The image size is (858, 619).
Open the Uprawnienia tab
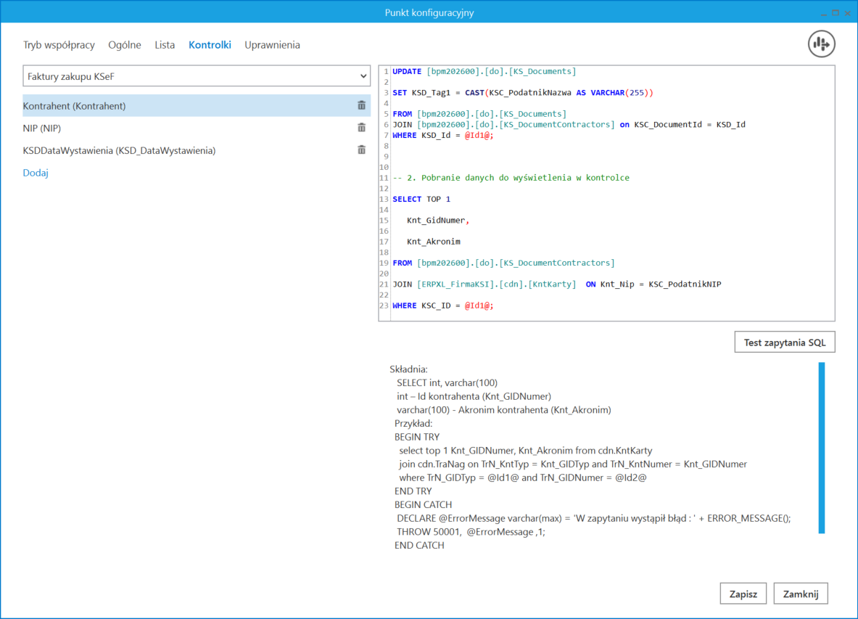[272, 45]
